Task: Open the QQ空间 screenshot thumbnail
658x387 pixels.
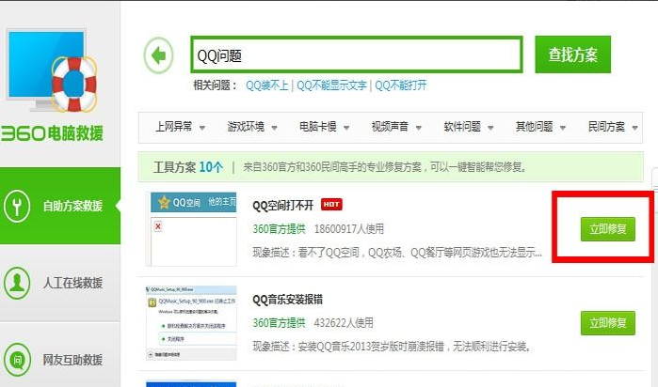Action: 192,228
